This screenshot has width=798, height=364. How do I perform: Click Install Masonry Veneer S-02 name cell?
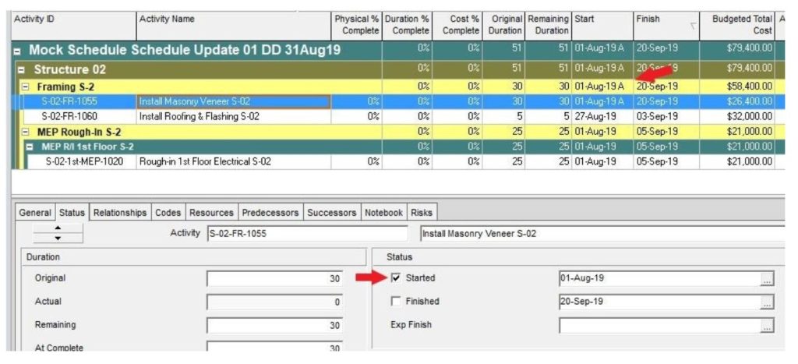pyautogui.click(x=234, y=102)
